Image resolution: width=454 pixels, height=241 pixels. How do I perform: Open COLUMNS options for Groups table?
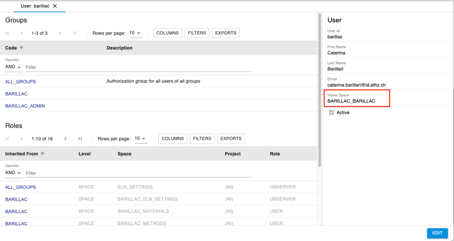(168, 33)
